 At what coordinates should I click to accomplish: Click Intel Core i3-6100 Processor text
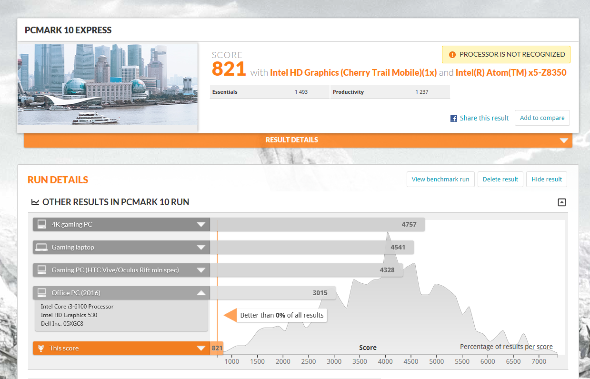[77, 307]
